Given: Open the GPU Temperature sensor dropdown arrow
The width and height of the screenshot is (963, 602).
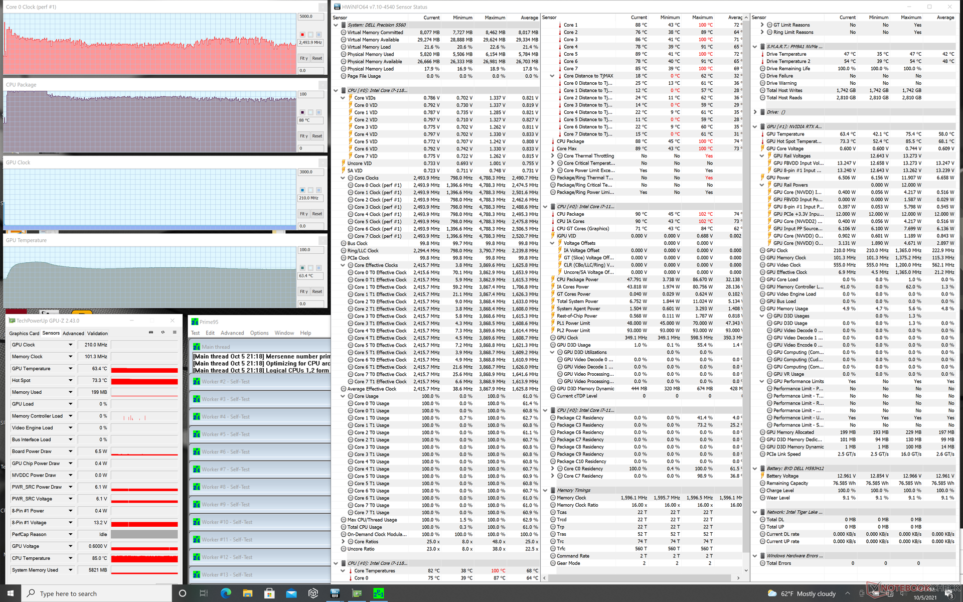Looking at the screenshot, I should coord(70,368).
